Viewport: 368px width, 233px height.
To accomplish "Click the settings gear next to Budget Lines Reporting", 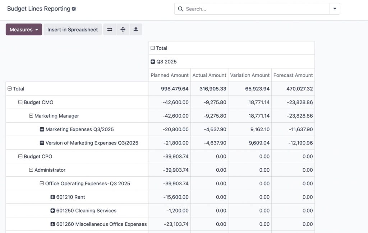I will pyautogui.click(x=74, y=9).
